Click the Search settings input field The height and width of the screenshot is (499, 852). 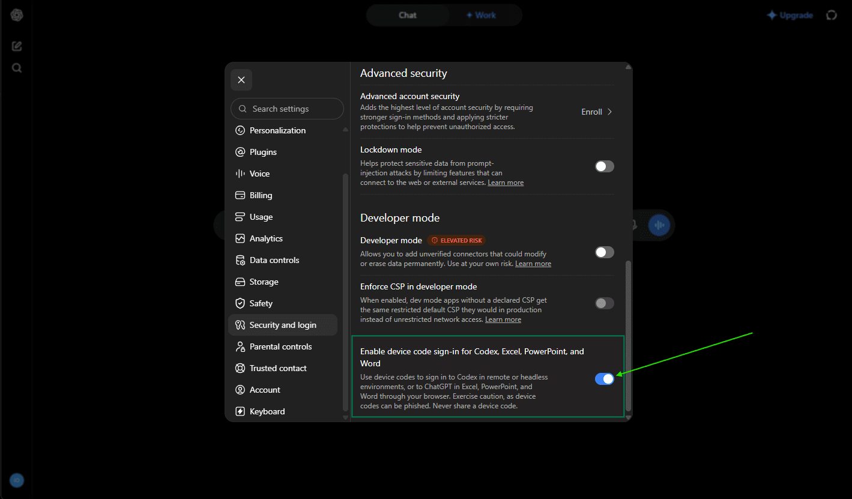(x=287, y=109)
